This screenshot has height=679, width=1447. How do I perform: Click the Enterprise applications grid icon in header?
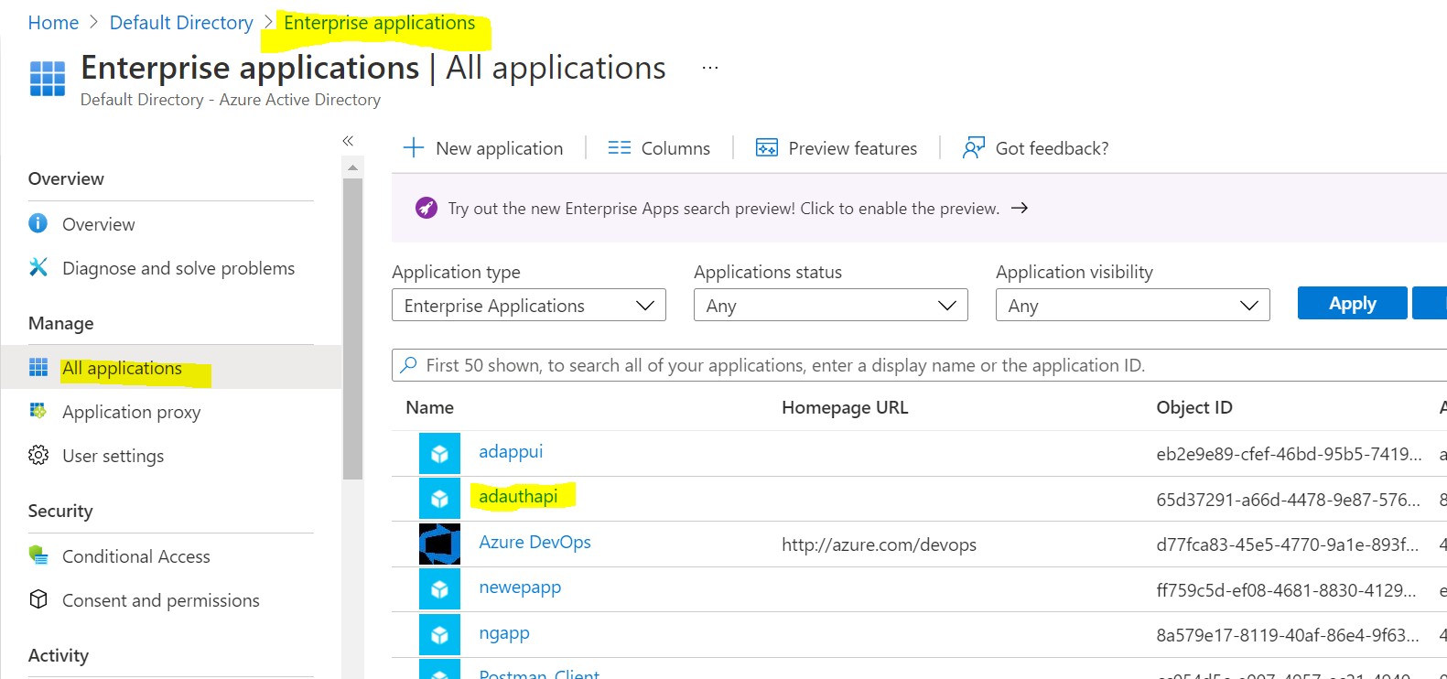pos(48,79)
